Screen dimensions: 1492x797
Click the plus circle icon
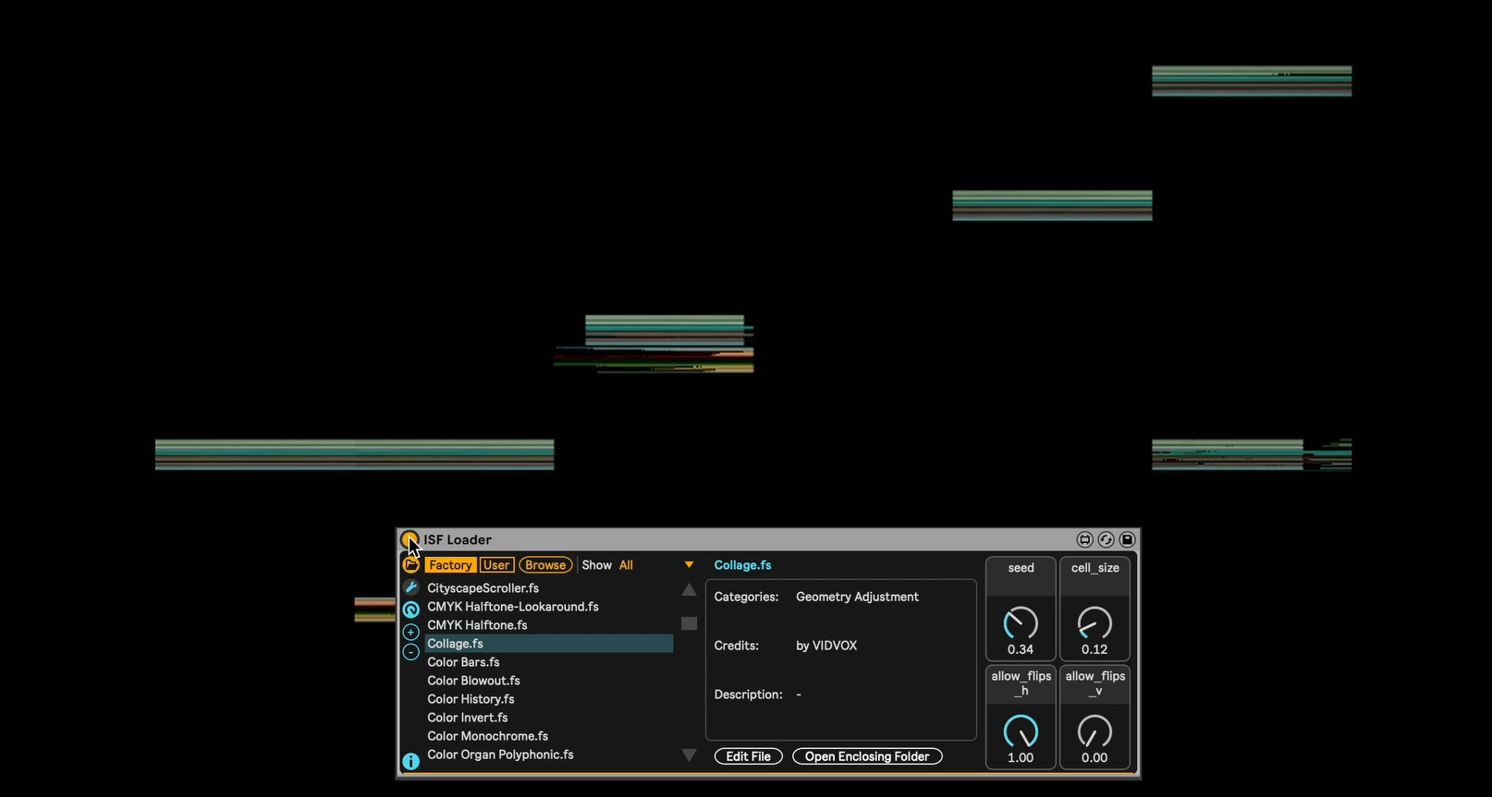click(x=411, y=632)
